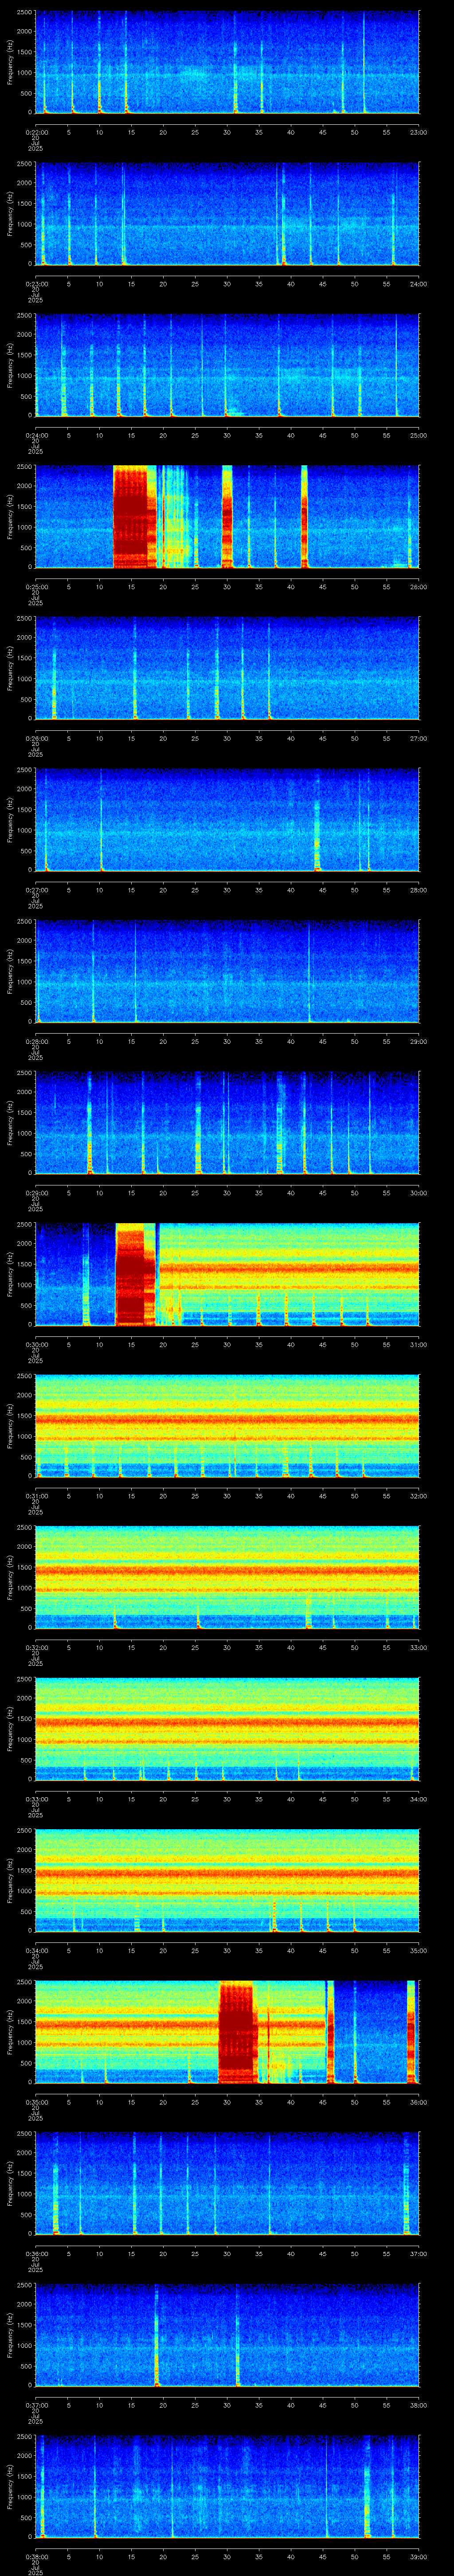Choose the '32:00' end time label
Screen dimensions: 454x2576
pyautogui.click(x=418, y=1495)
